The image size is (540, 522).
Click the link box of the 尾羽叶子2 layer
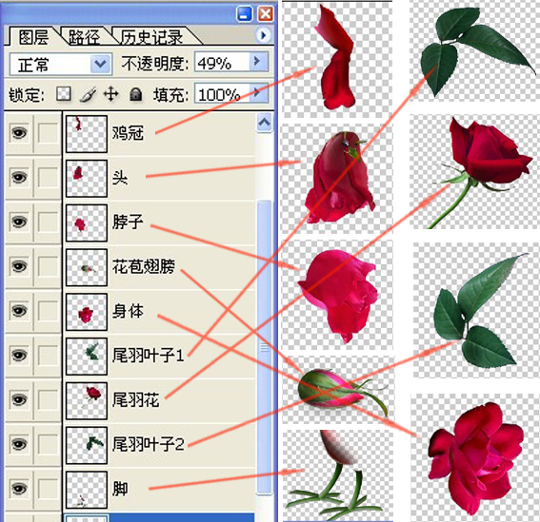pyautogui.click(x=48, y=444)
